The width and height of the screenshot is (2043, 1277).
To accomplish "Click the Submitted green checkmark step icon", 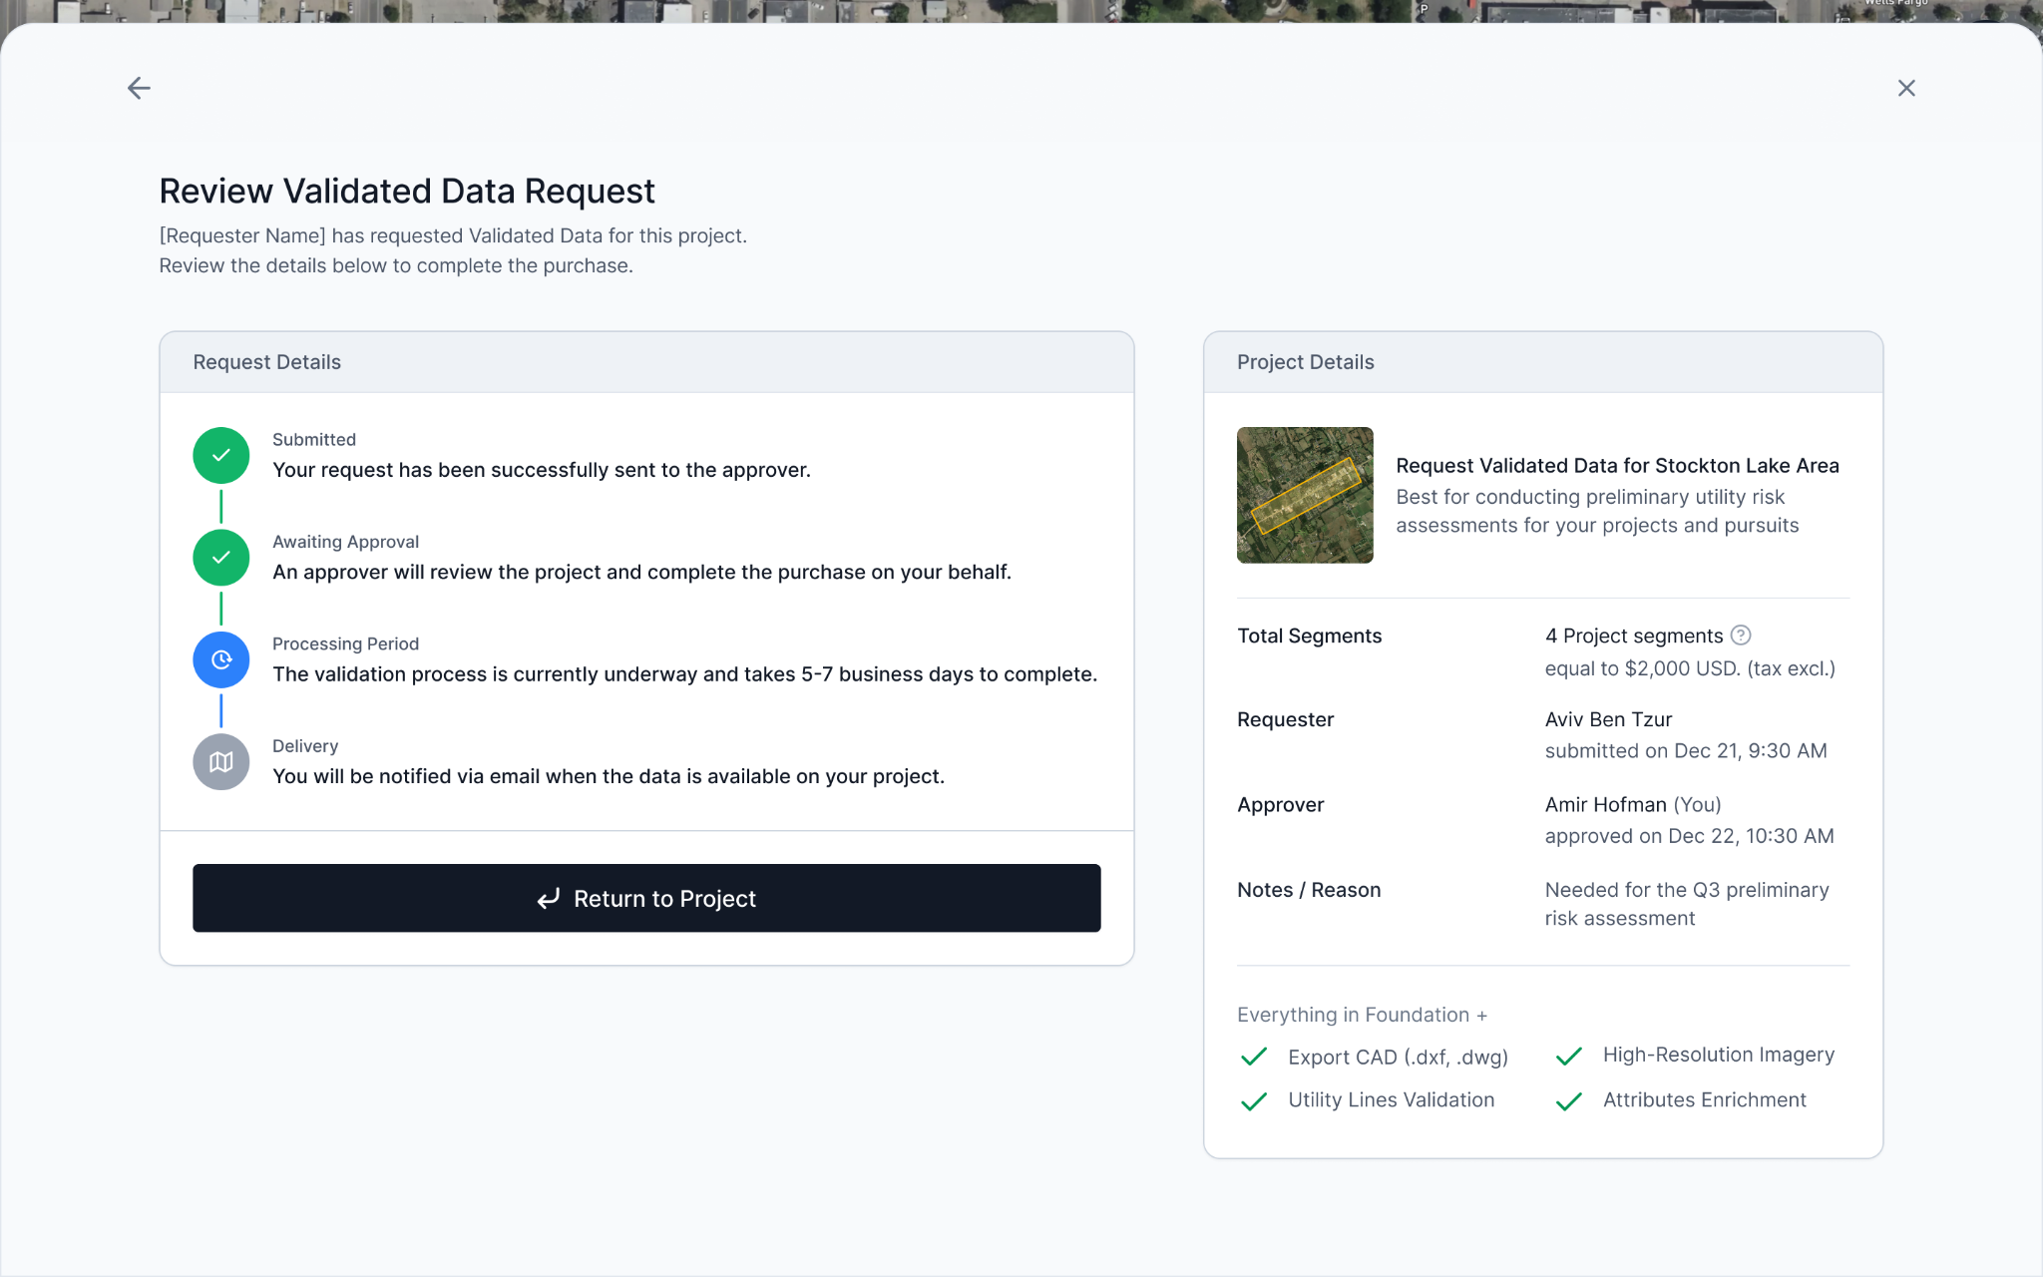I will (x=220, y=455).
